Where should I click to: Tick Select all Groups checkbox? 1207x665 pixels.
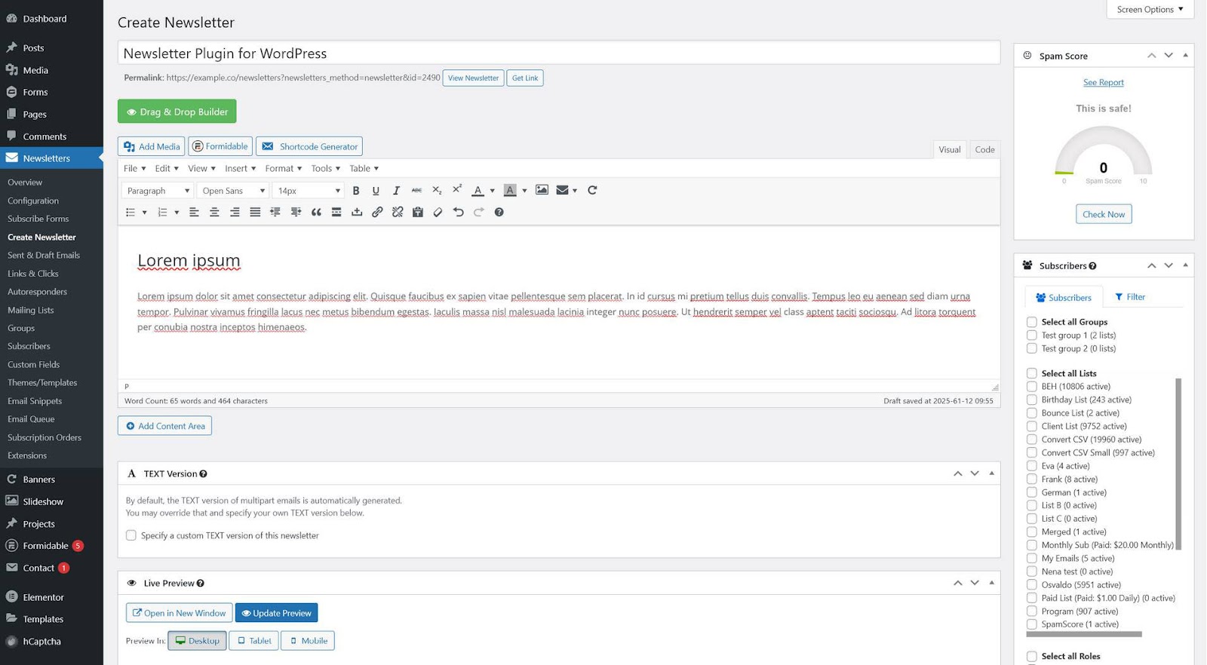(x=1032, y=322)
